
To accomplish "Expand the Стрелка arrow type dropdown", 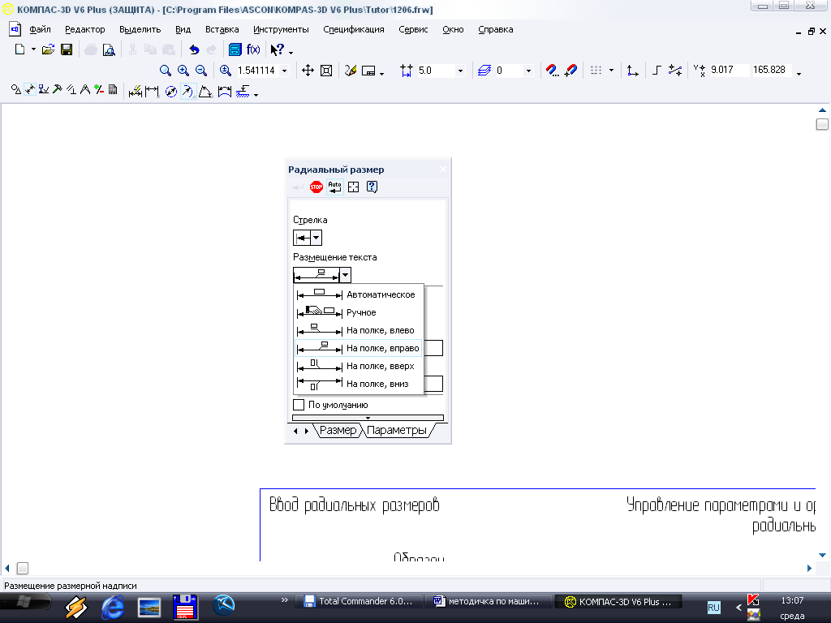I will coord(316,238).
